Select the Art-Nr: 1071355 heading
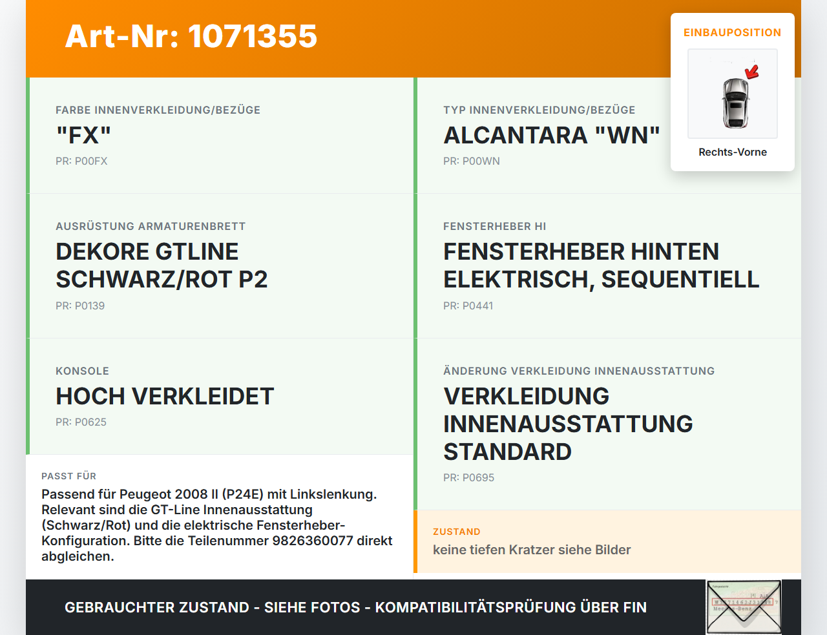The image size is (827, 635). pos(191,36)
